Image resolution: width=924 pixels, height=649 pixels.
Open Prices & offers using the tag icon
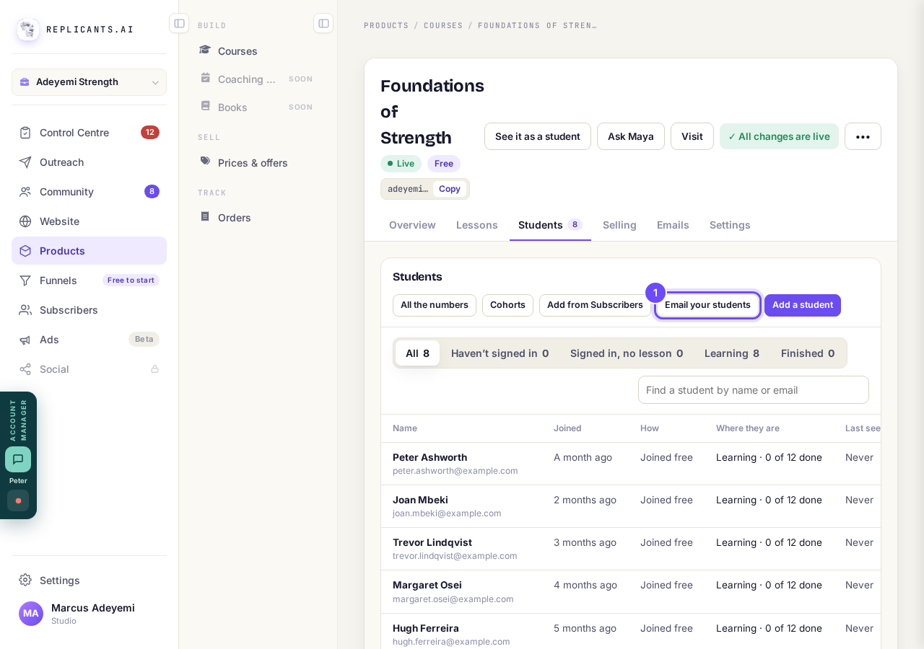205,162
